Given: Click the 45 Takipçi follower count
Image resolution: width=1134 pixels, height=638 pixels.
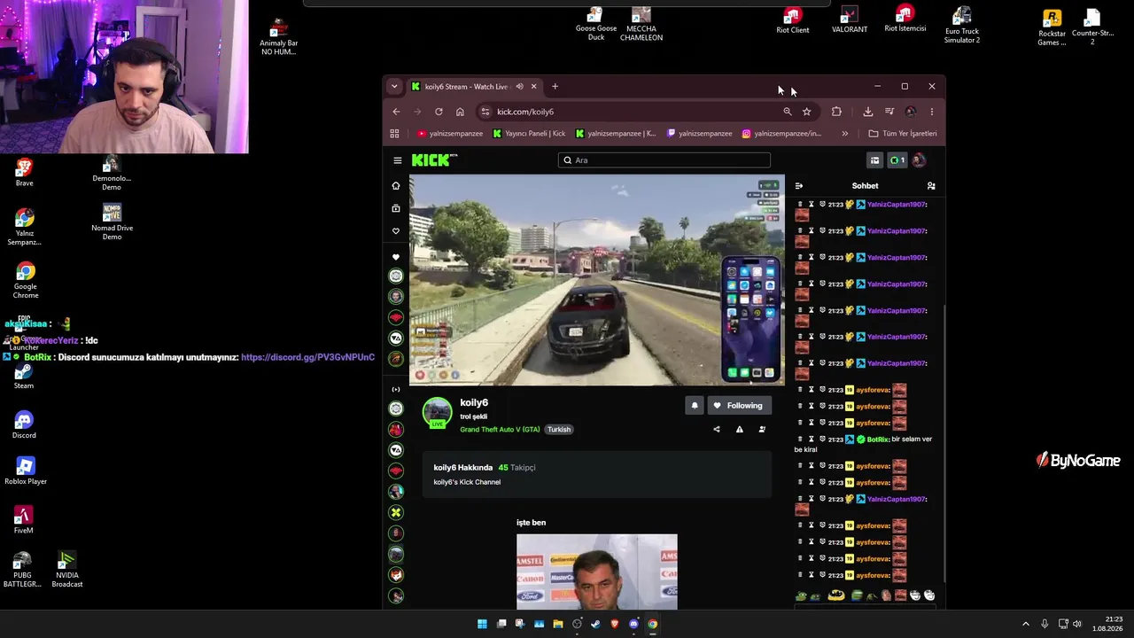Looking at the screenshot, I should pos(517,468).
